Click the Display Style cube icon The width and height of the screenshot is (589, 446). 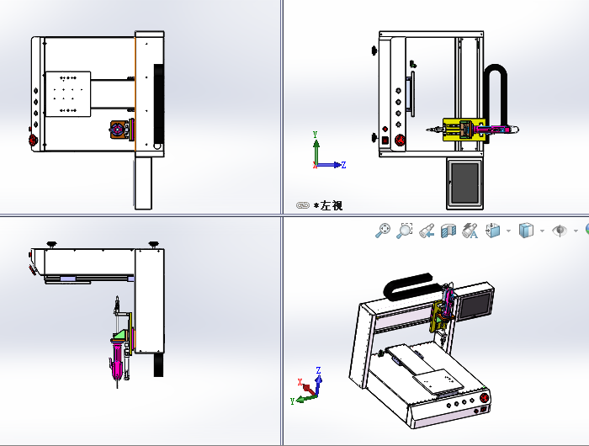[526, 231]
